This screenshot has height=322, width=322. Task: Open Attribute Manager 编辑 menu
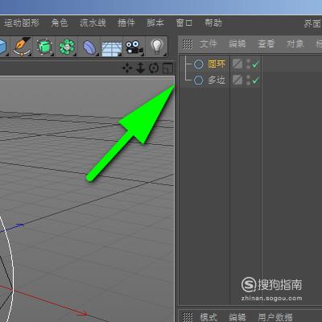pos(237,317)
